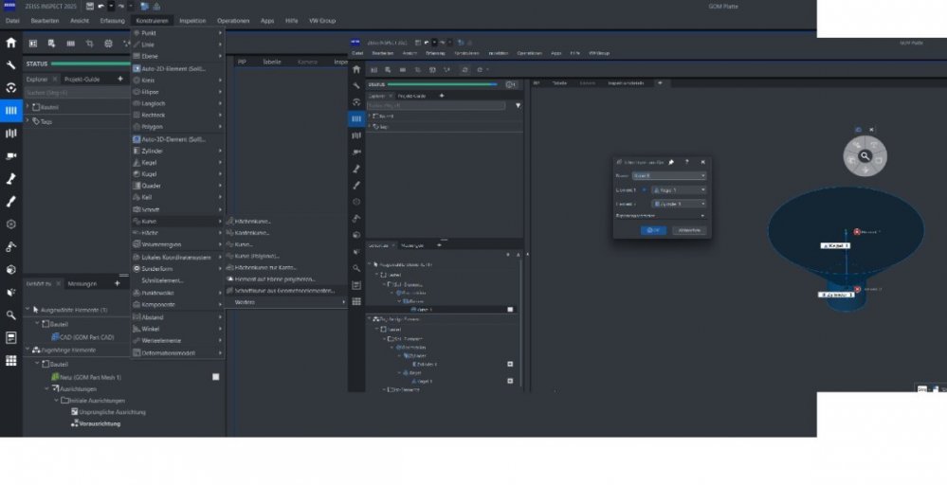Toggle the visibility box for Netz (GOM Part Mesh 1)

215,377
